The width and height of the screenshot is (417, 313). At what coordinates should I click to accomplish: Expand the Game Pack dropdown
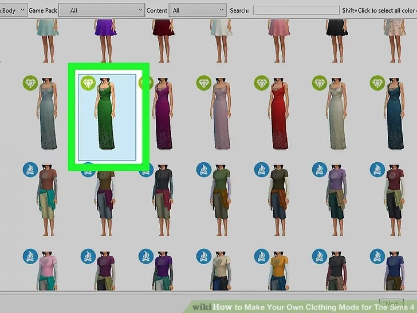pos(102,10)
